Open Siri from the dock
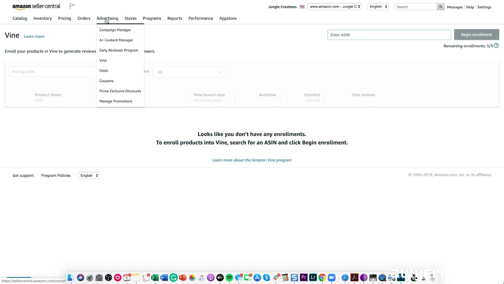 [x=80, y=277]
